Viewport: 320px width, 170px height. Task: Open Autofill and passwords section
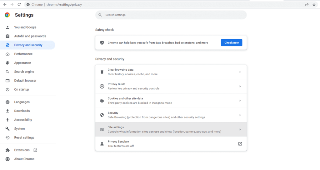click(27, 36)
